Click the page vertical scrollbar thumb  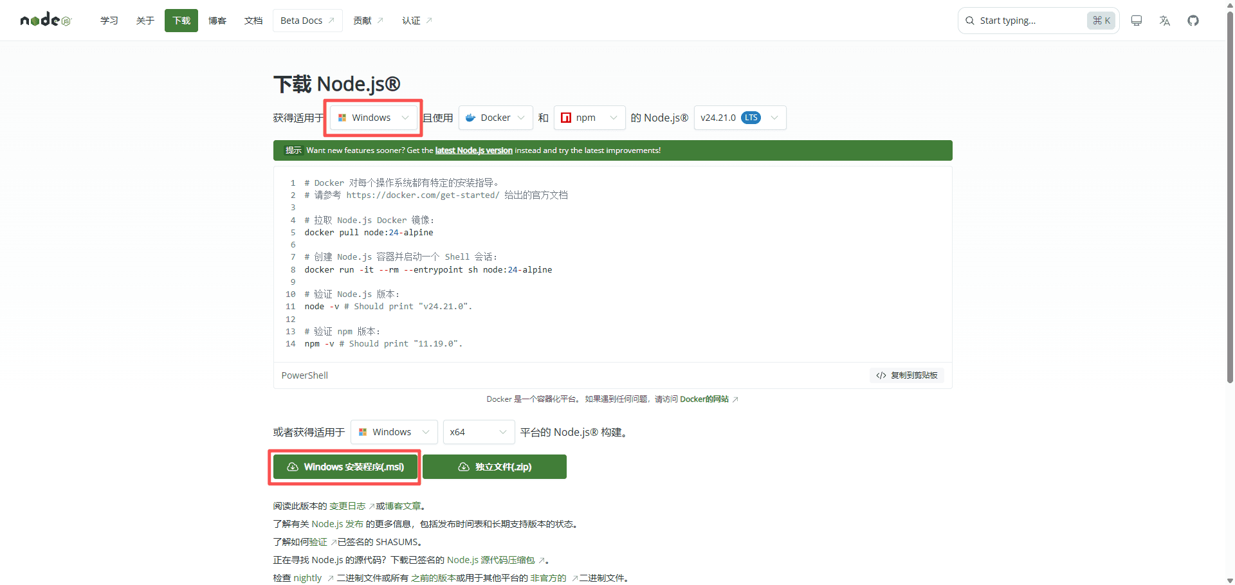point(1230,196)
